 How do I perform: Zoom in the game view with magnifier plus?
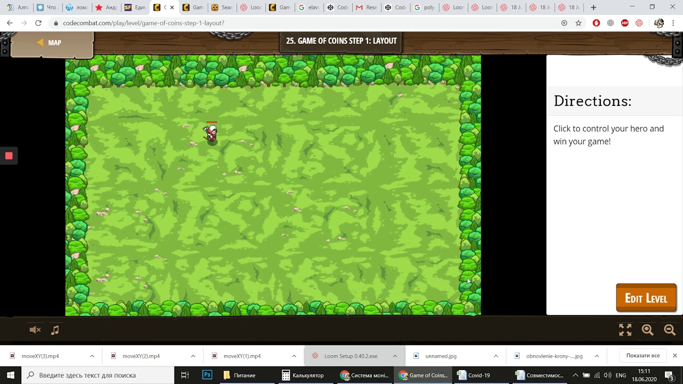tap(648, 330)
